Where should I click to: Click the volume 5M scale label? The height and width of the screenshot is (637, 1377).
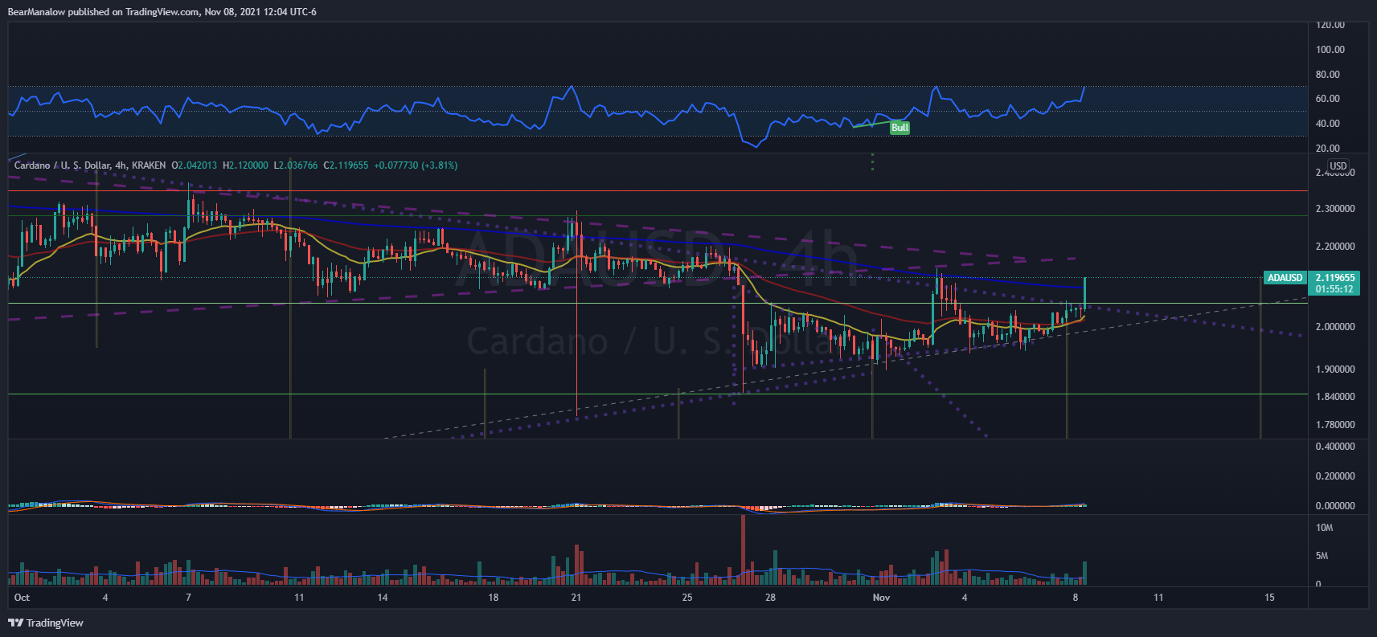1322,556
